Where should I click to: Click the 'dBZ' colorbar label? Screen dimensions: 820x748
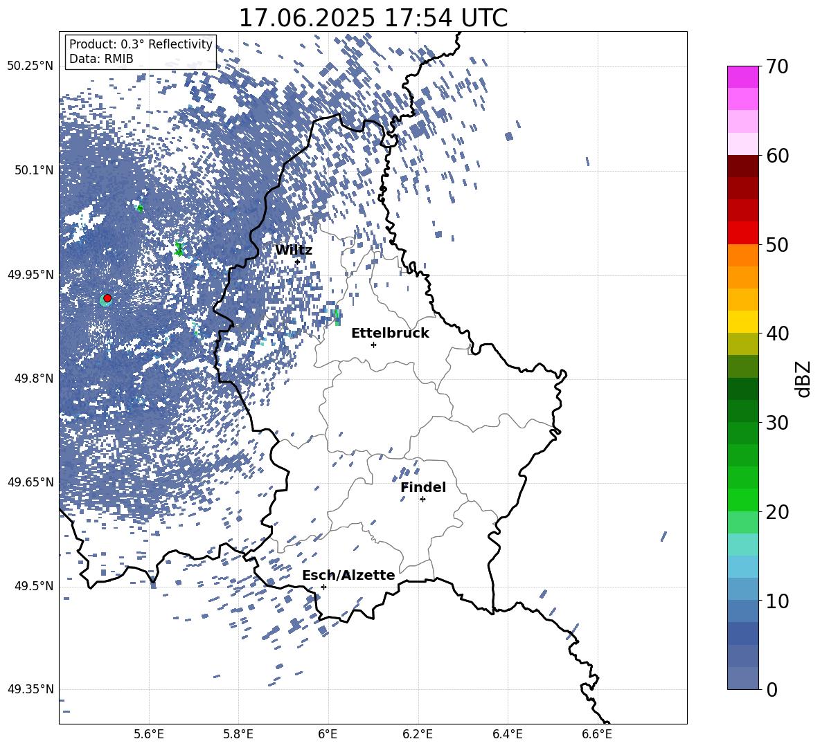[x=804, y=378]
